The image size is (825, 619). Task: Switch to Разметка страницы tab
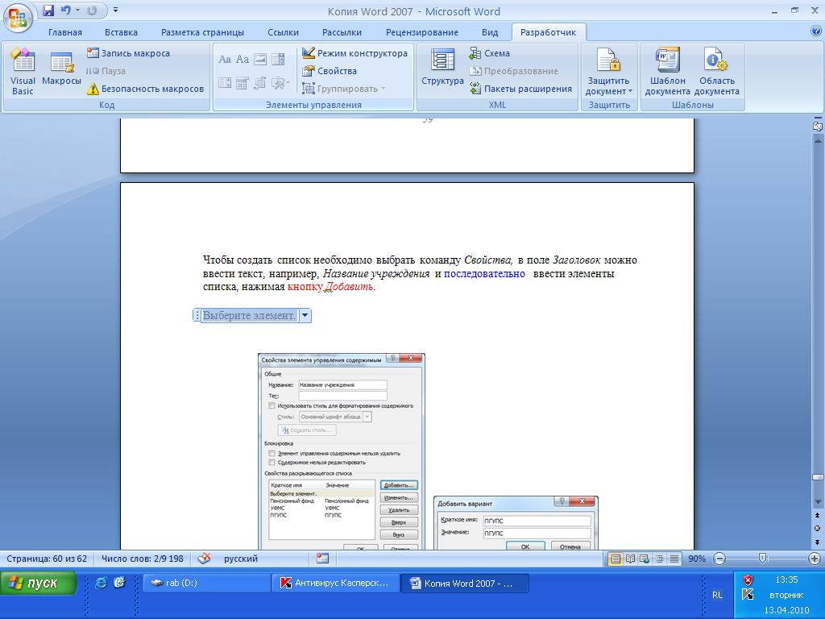pyautogui.click(x=202, y=32)
